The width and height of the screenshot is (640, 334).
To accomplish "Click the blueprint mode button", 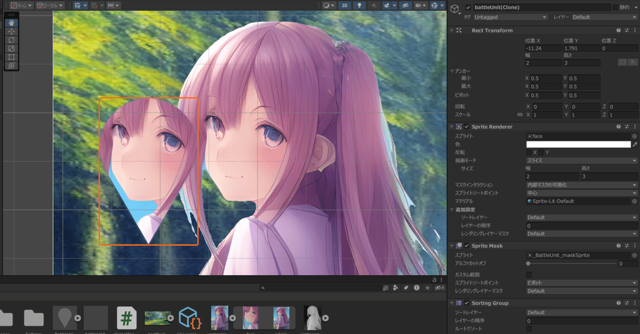I will click(x=622, y=62).
